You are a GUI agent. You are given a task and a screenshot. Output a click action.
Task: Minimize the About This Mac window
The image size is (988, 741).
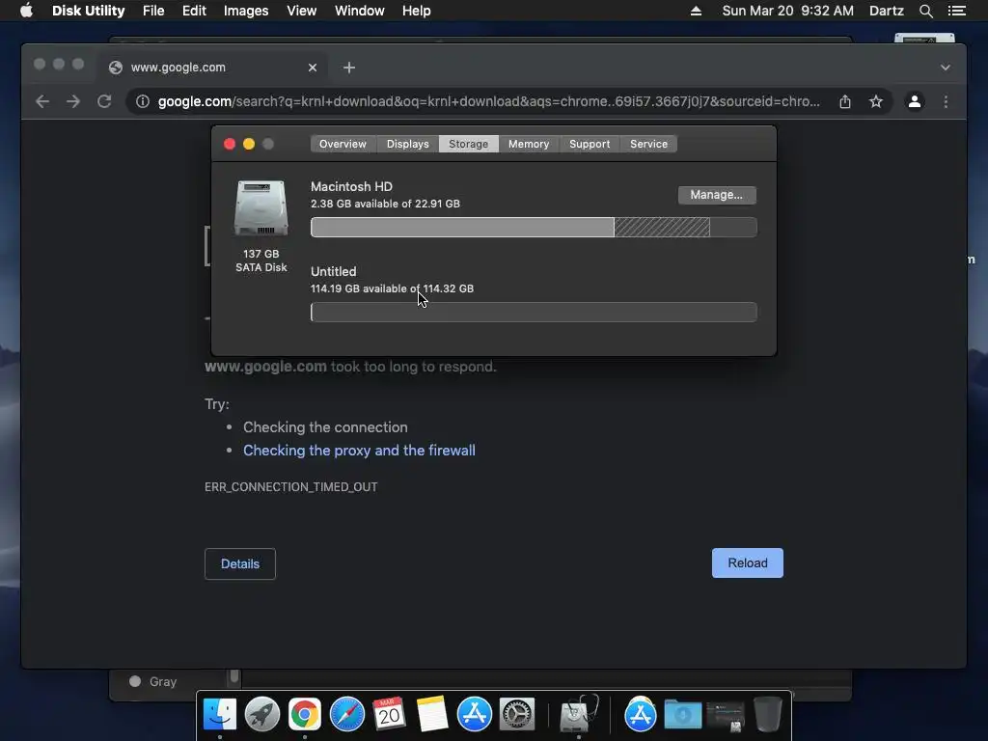point(249,144)
